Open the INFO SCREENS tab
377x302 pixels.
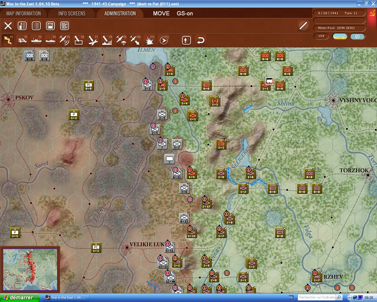[x=72, y=14]
